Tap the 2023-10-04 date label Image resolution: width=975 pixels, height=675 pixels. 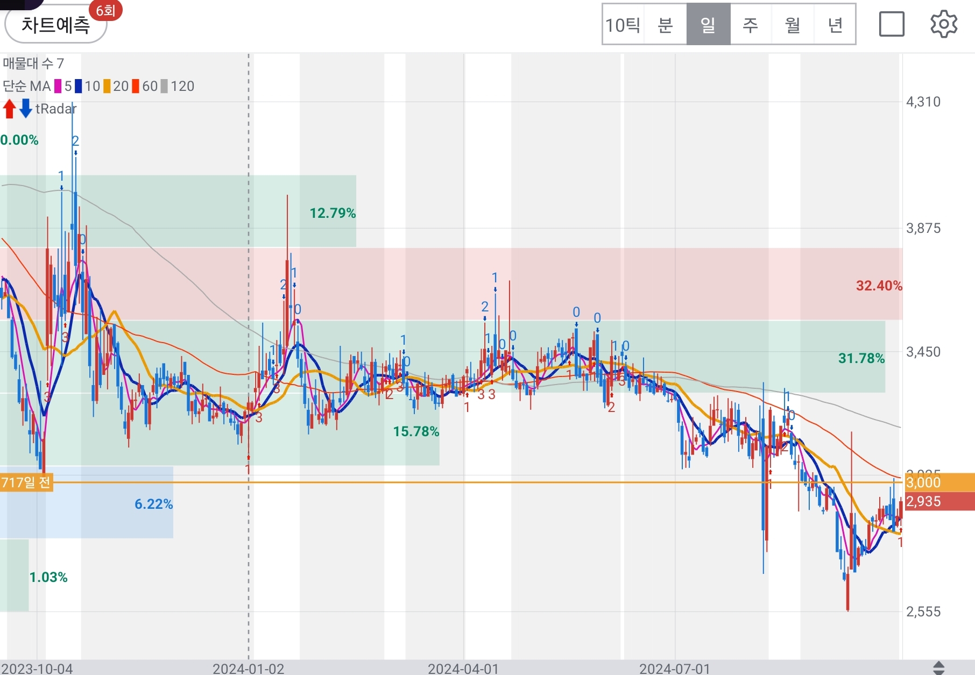(x=36, y=669)
